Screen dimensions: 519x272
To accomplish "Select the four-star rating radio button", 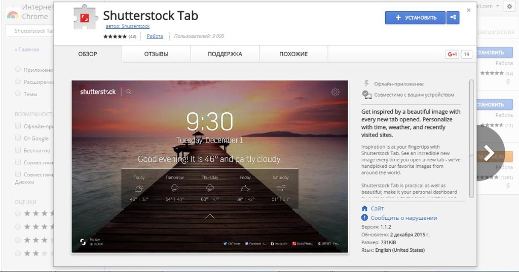I will click(x=18, y=226).
